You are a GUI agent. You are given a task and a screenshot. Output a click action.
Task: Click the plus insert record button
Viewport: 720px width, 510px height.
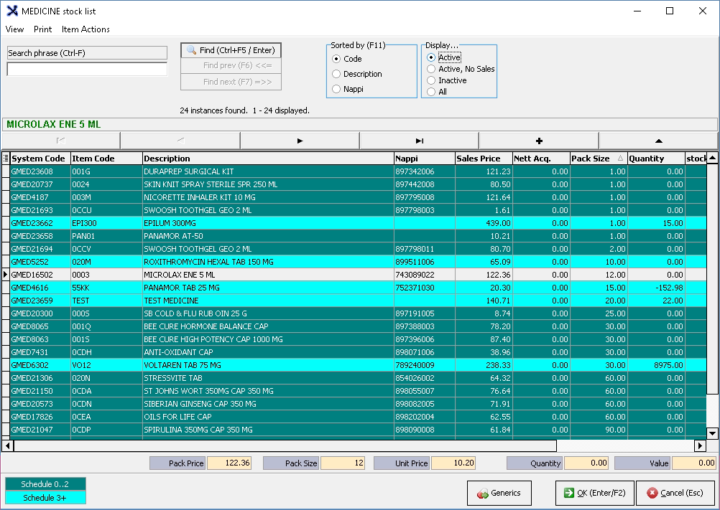point(539,141)
